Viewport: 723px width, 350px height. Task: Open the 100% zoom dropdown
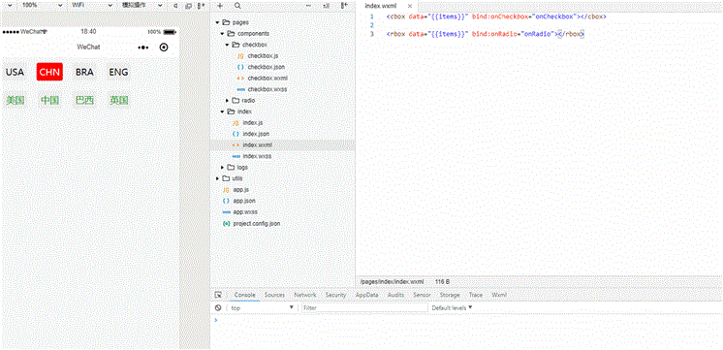click(43, 5)
